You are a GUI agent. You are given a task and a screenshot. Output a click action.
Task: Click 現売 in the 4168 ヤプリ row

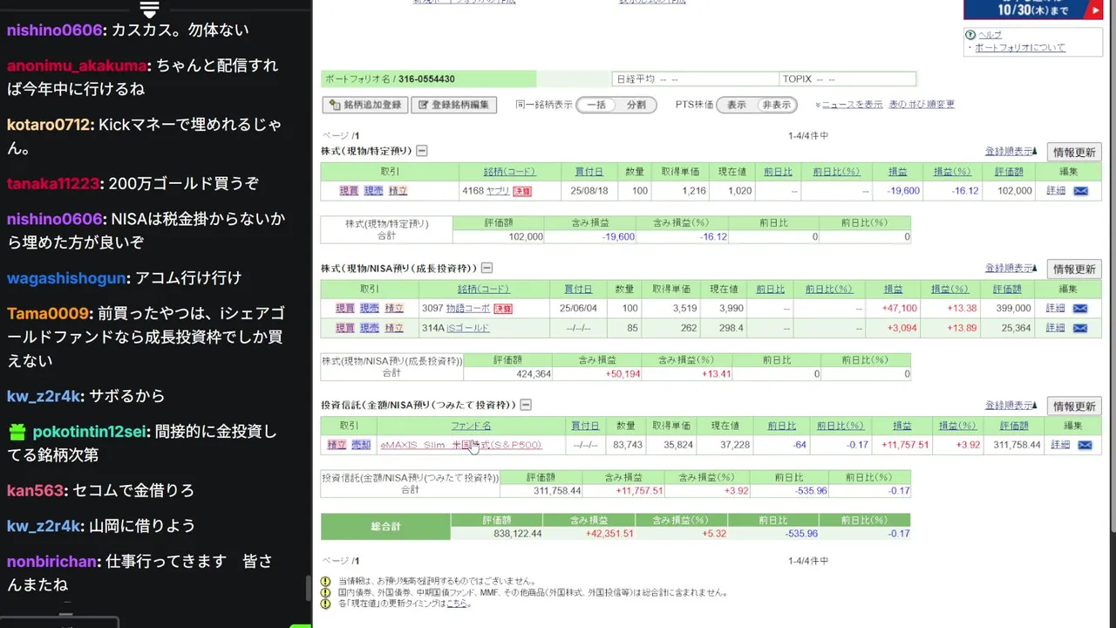[373, 191]
